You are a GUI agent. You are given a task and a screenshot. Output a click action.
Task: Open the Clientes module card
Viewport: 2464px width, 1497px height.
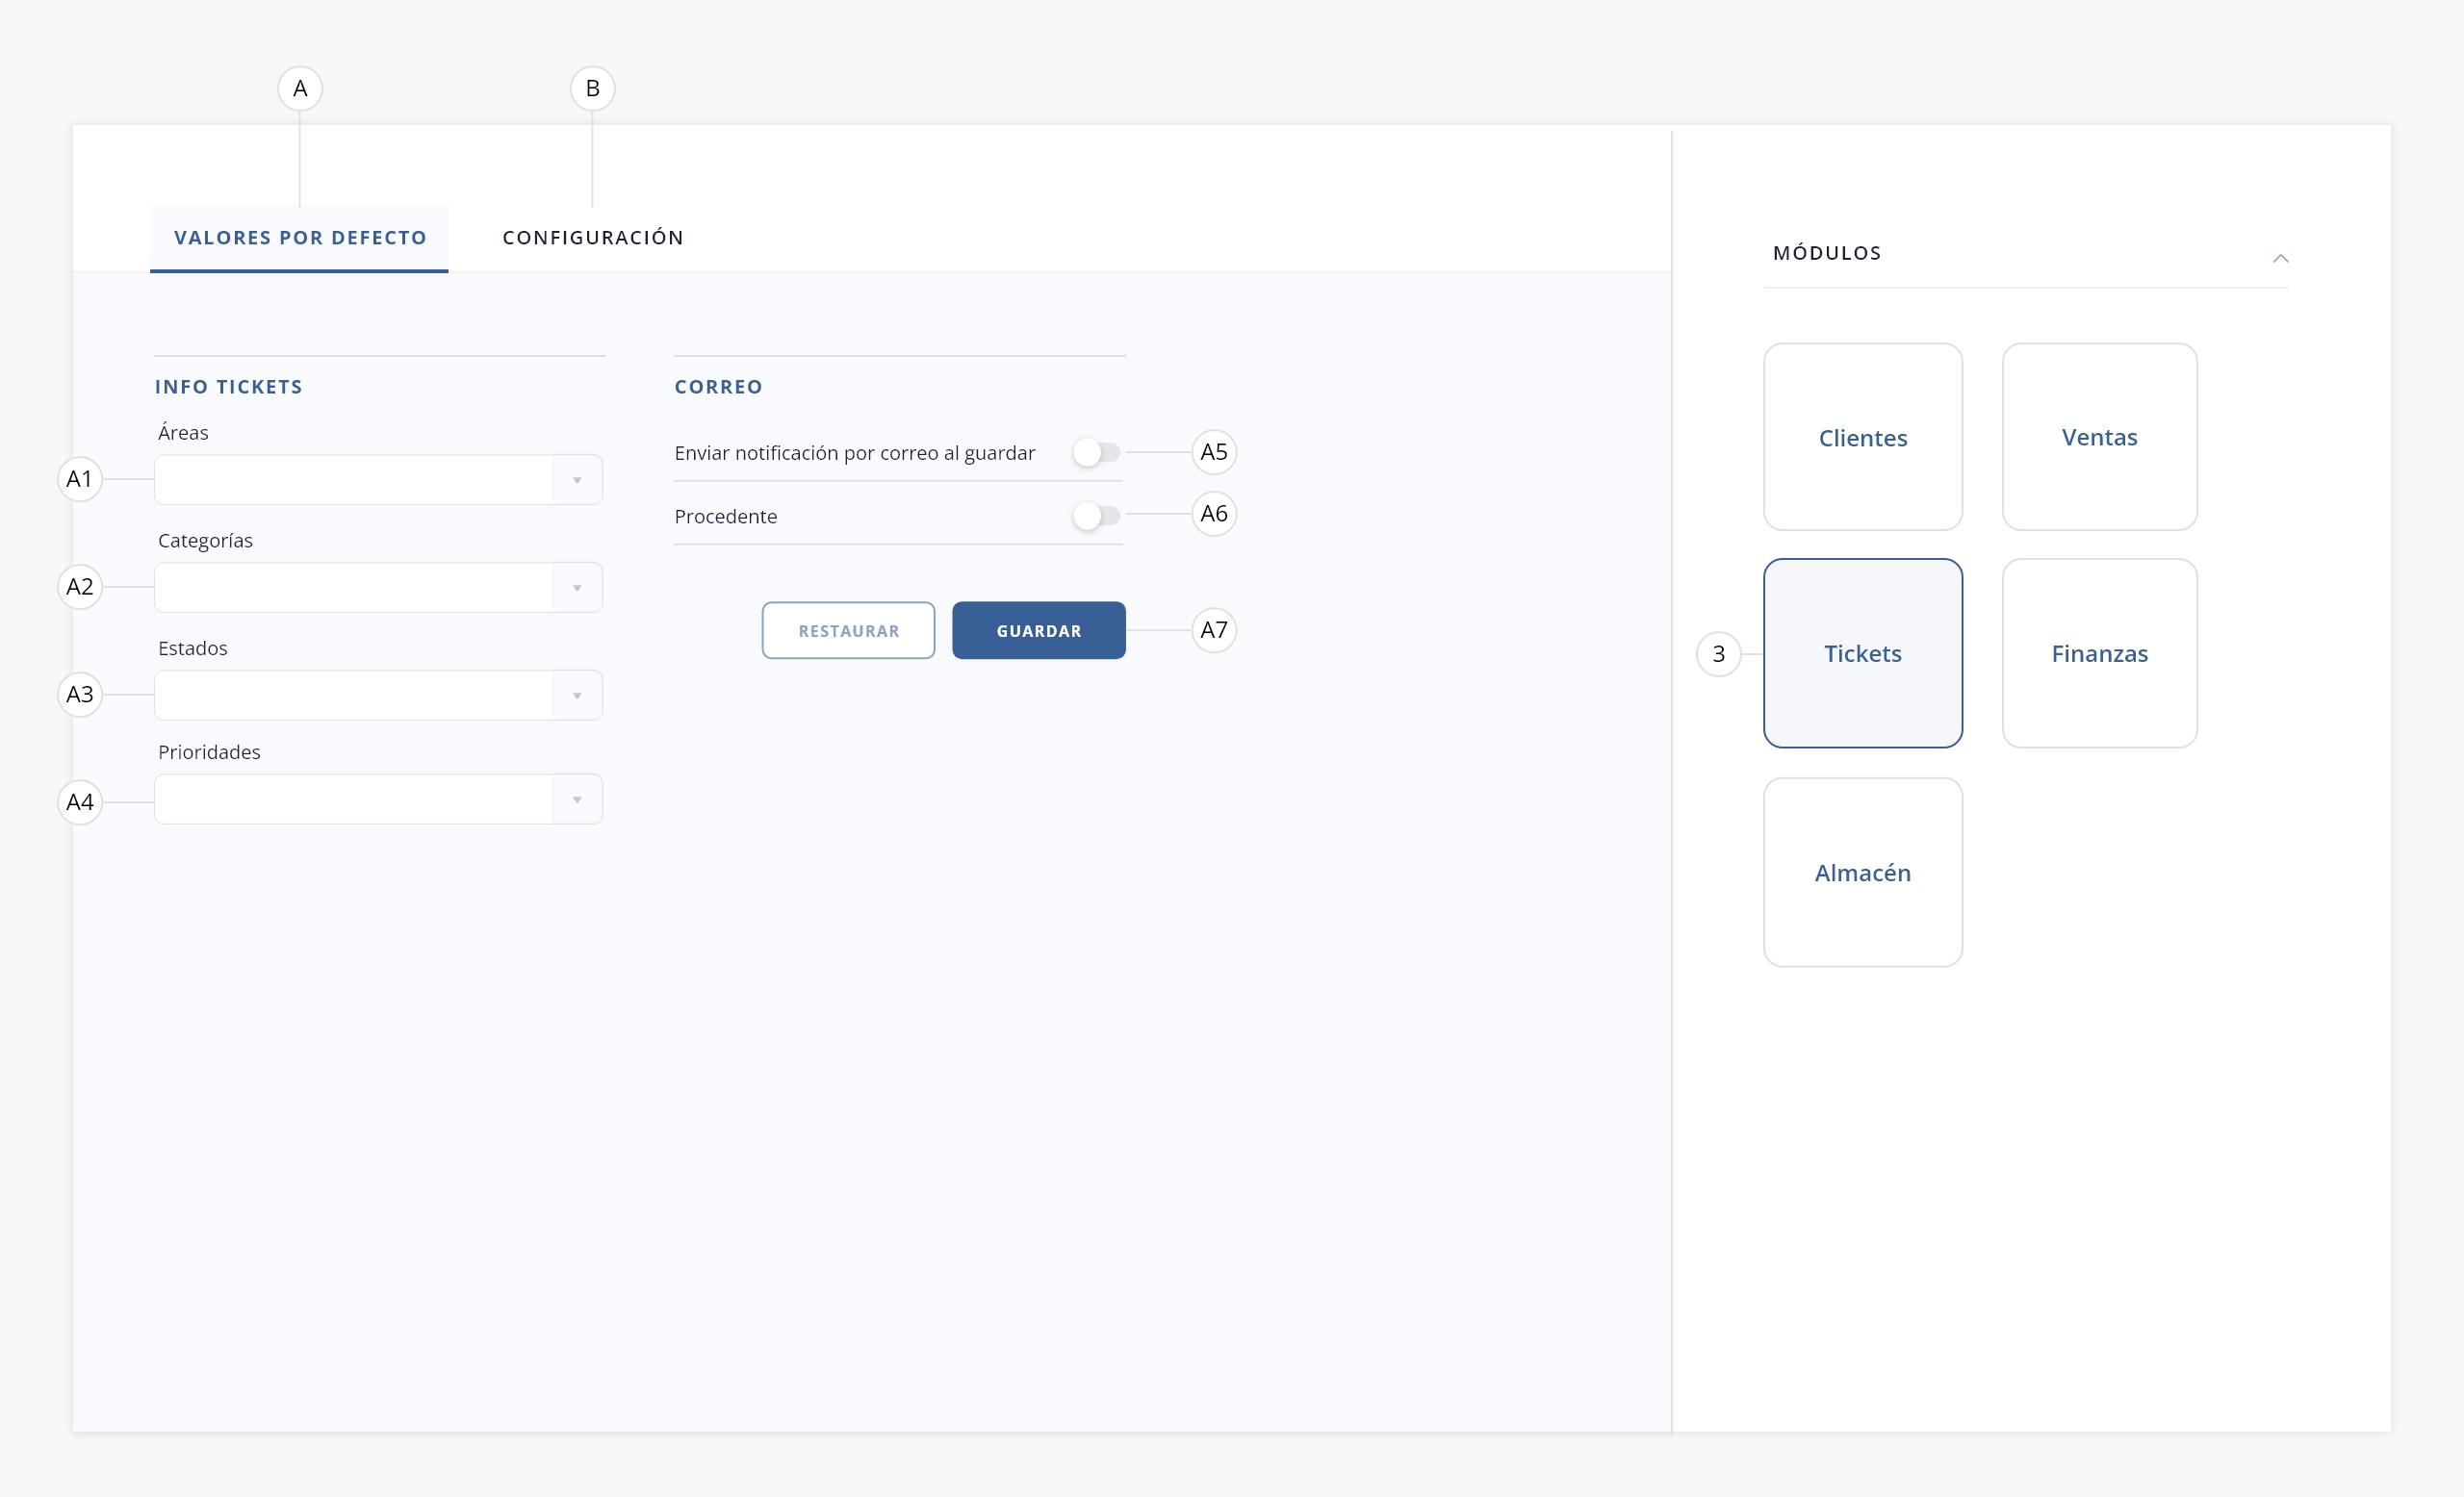click(x=1862, y=438)
